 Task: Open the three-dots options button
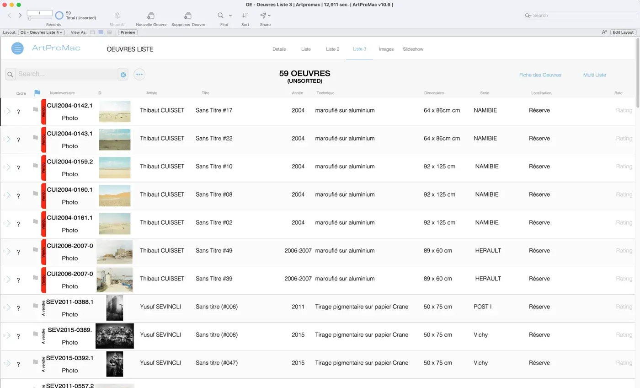coord(139,75)
